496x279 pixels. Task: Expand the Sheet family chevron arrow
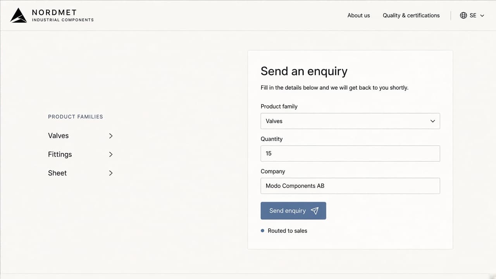pyautogui.click(x=111, y=173)
